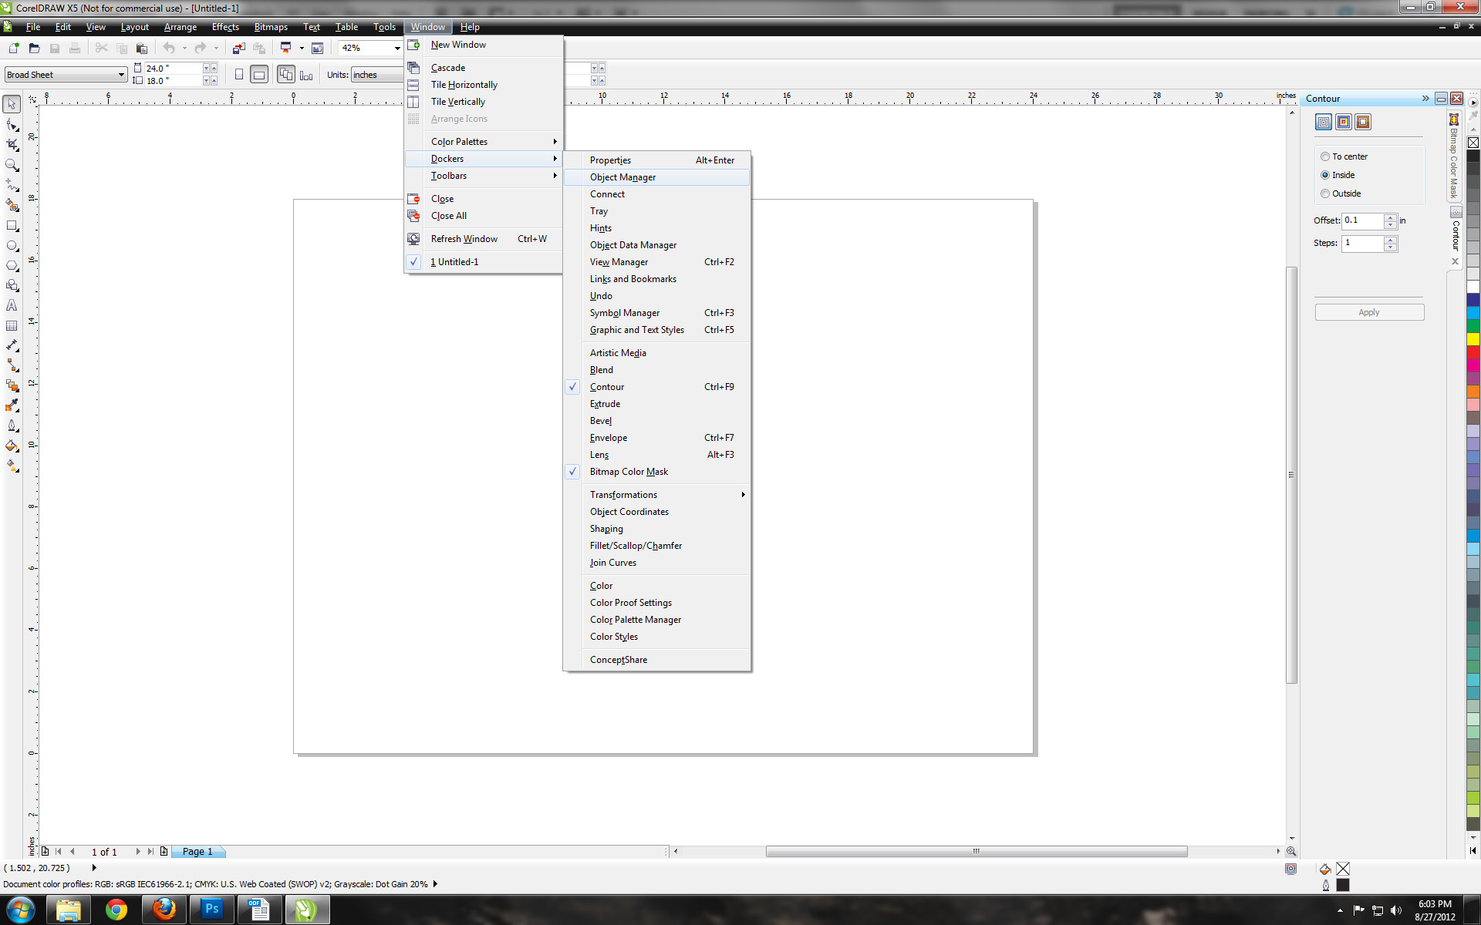Select the Text tool in toolbox

tap(12, 306)
